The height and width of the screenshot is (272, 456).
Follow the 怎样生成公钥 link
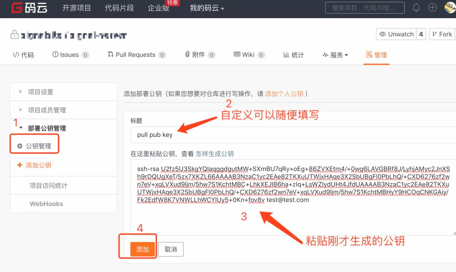pyautogui.click(x=215, y=154)
